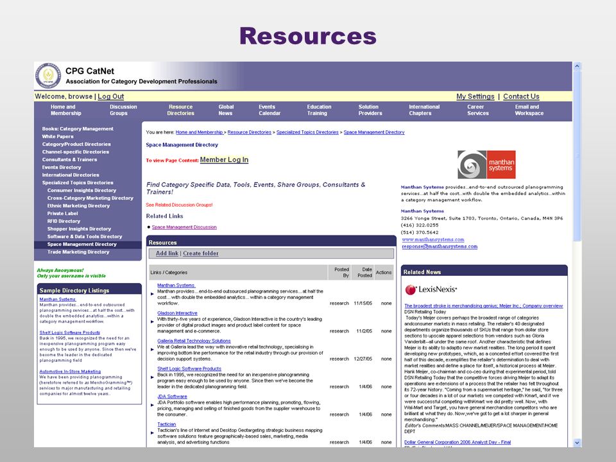The image size is (616, 462).
Task: Click the LexisNexis logo
Action: click(x=431, y=289)
